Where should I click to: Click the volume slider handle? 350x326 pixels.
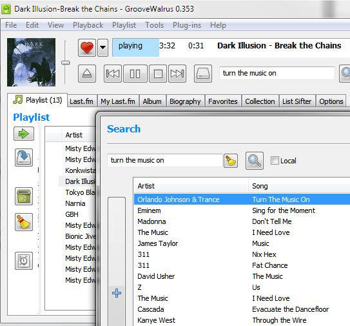point(65,63)
